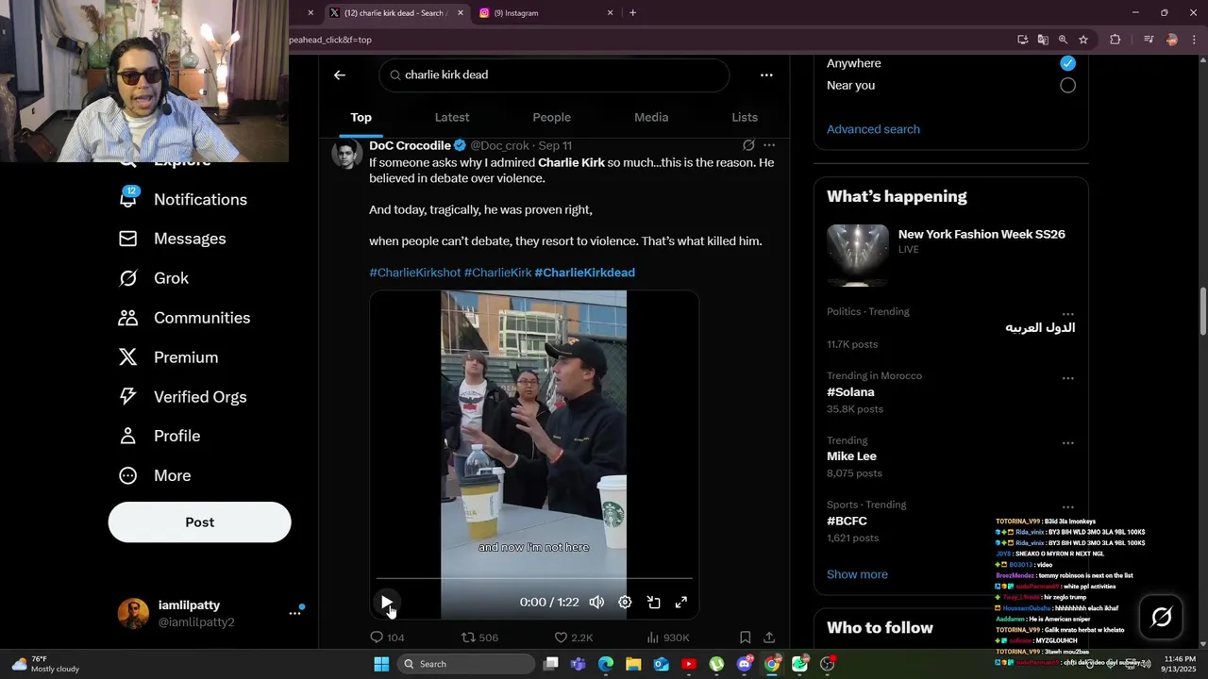
Task: Switch to the Media tab
Action: click(651, 117)
